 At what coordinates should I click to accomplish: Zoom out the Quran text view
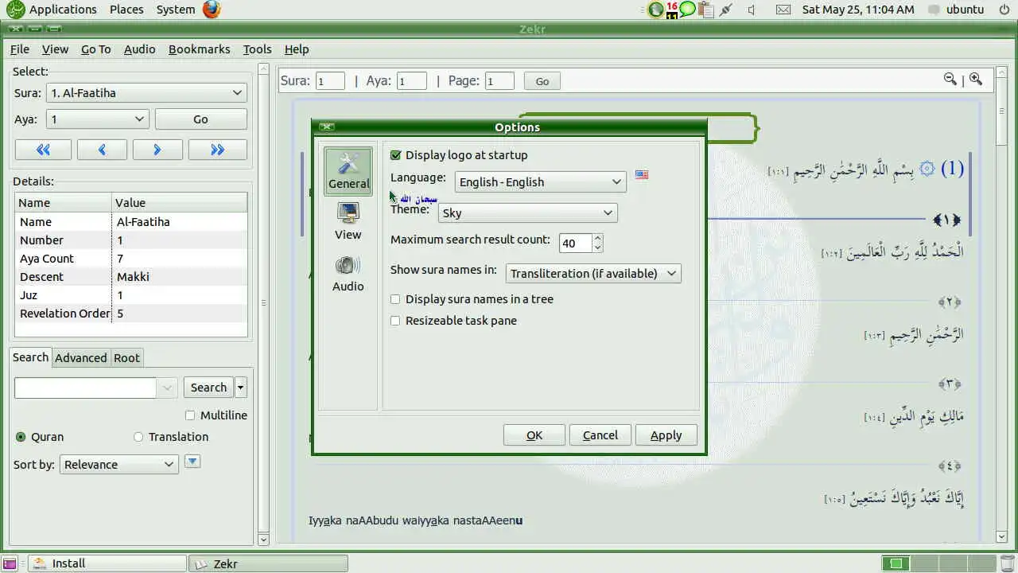(x=950, y=79)
